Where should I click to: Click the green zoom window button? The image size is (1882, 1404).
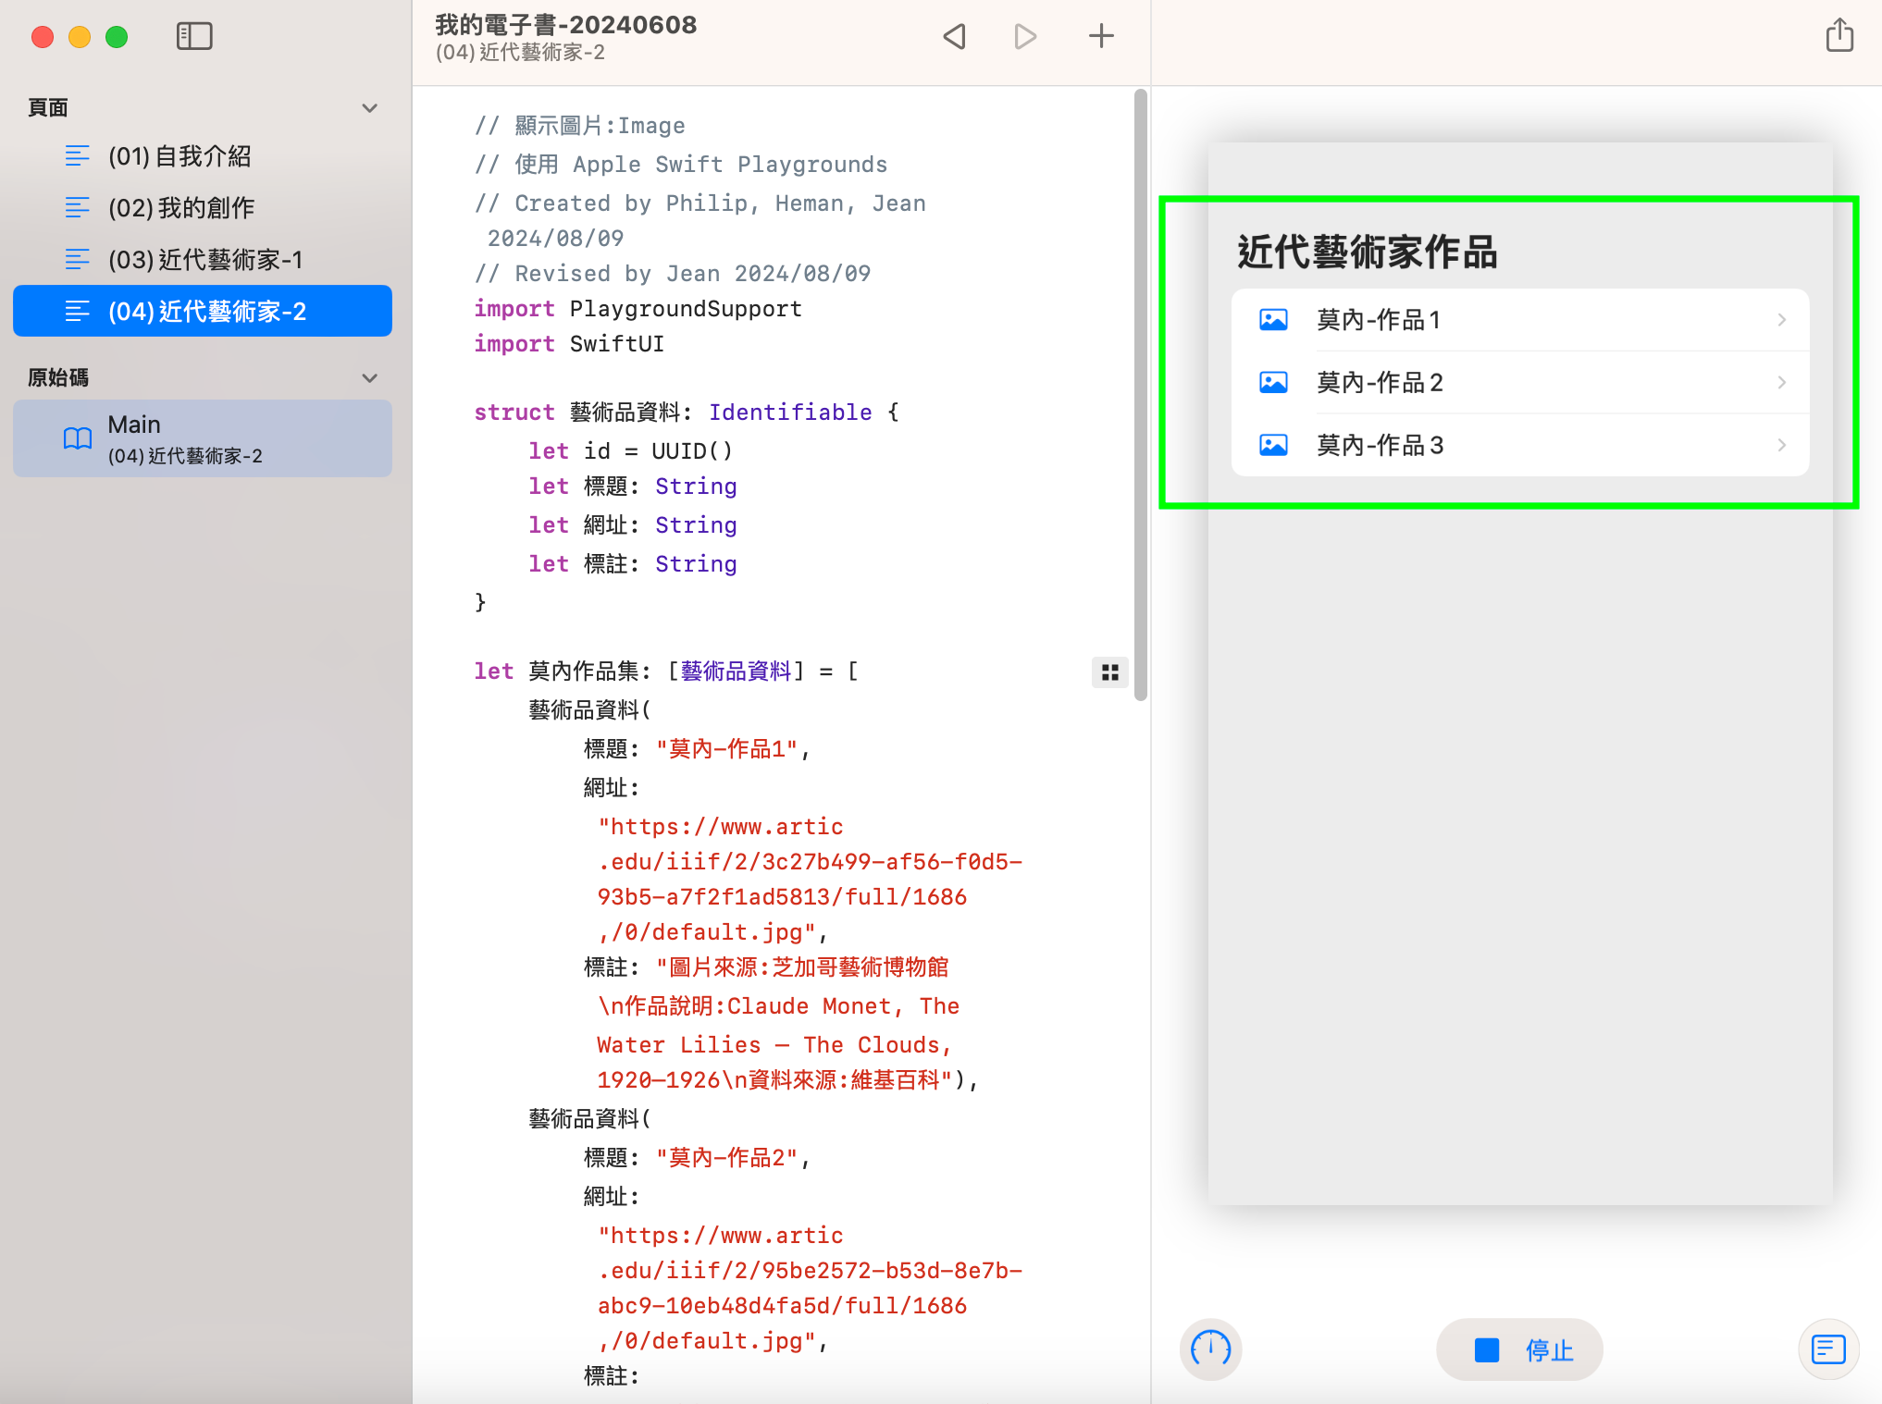[x=117, y=37]
